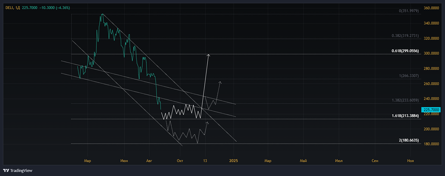Click the 260.0000 price axis label

tap(431, 83)
